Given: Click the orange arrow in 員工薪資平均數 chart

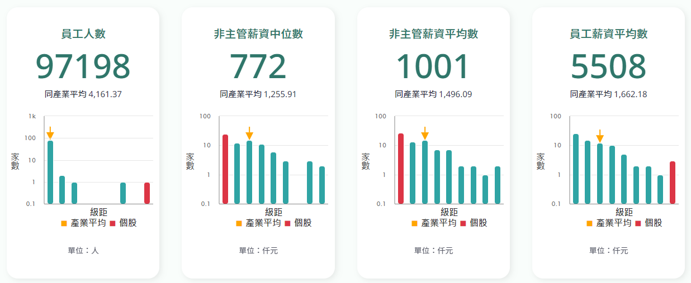Looking at the screenshot, I should coord(600,136).
